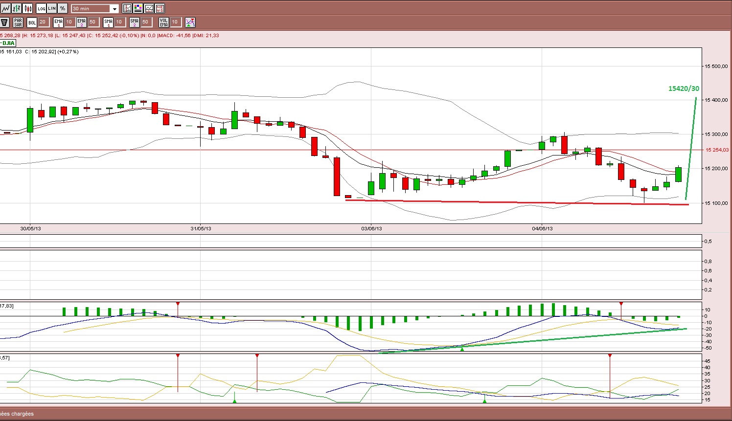732x421 pixels.
Task: Enable logarithmic price scale (LOG)
Action: coord(42,8)
